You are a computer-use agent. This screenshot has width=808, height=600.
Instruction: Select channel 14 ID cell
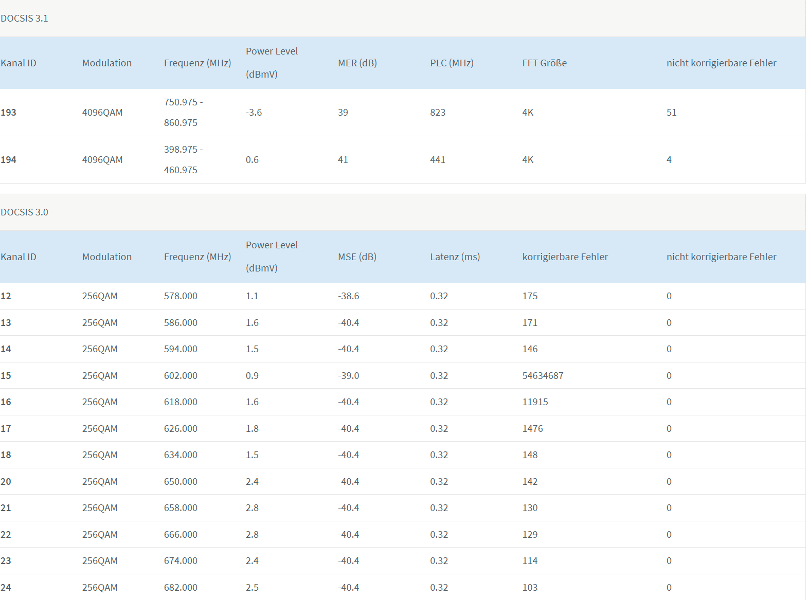(x=6, y=349)
